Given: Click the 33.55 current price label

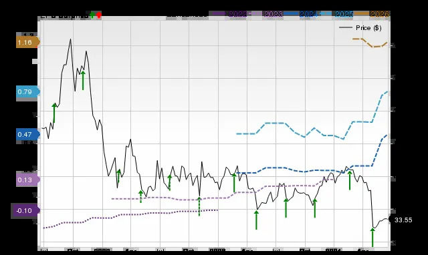Looking at the screenshot, I should click(x=402, y=220).
